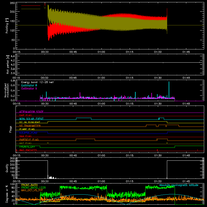This screenshot has width=207, height=207.
Task: Select the A4Z_FLAG label
Action: coord(25,143)
